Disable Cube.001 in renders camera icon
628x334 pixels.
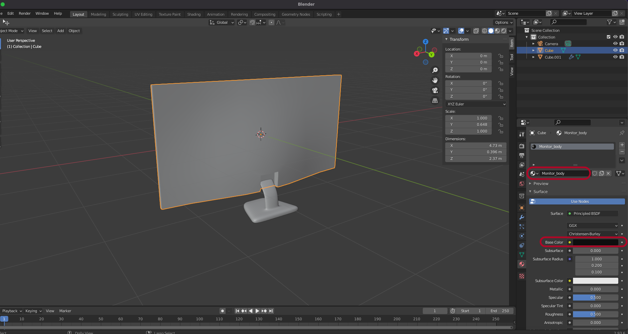(622, 57)
